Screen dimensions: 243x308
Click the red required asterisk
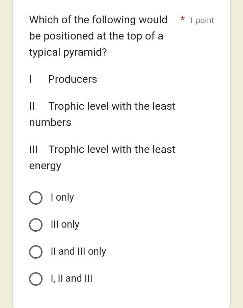(183, 19)
